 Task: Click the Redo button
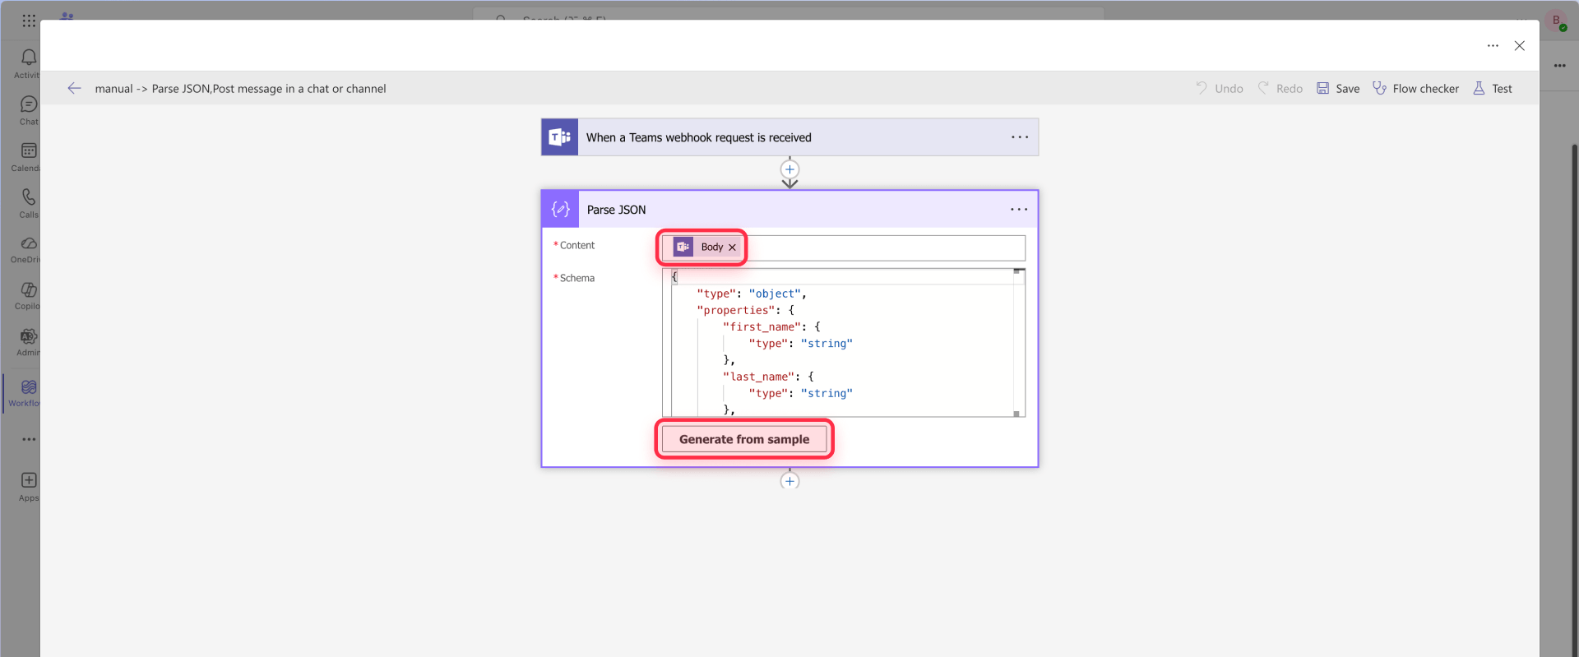(1280, 88)
